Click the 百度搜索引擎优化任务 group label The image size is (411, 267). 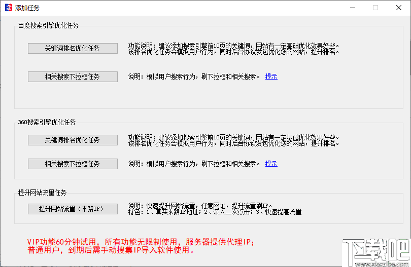coord(48,25)
